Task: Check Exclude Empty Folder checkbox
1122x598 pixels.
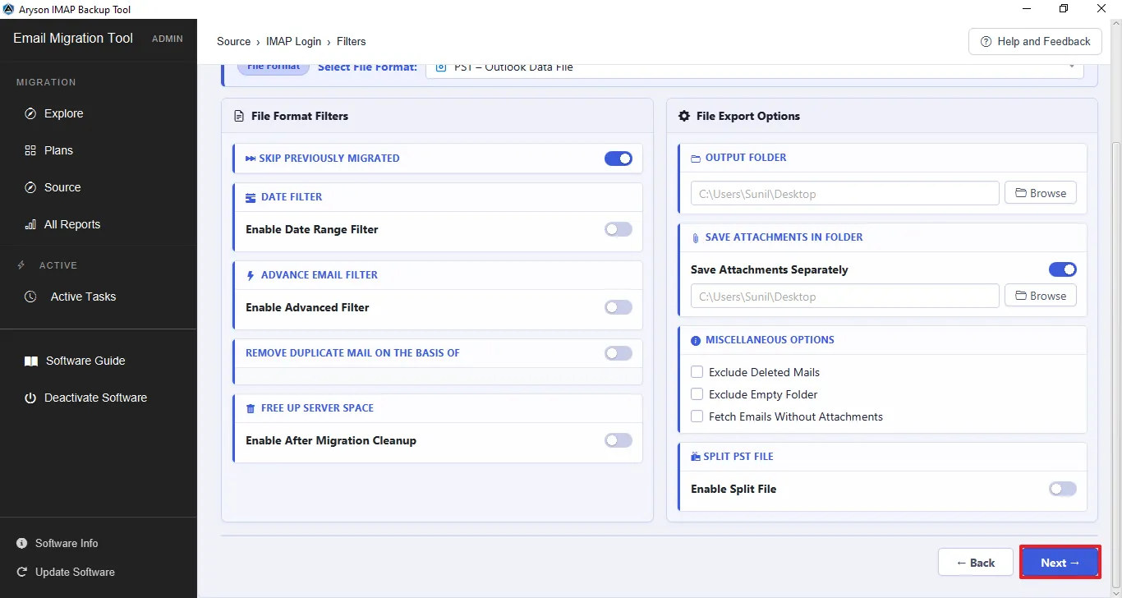Action: 697,394
